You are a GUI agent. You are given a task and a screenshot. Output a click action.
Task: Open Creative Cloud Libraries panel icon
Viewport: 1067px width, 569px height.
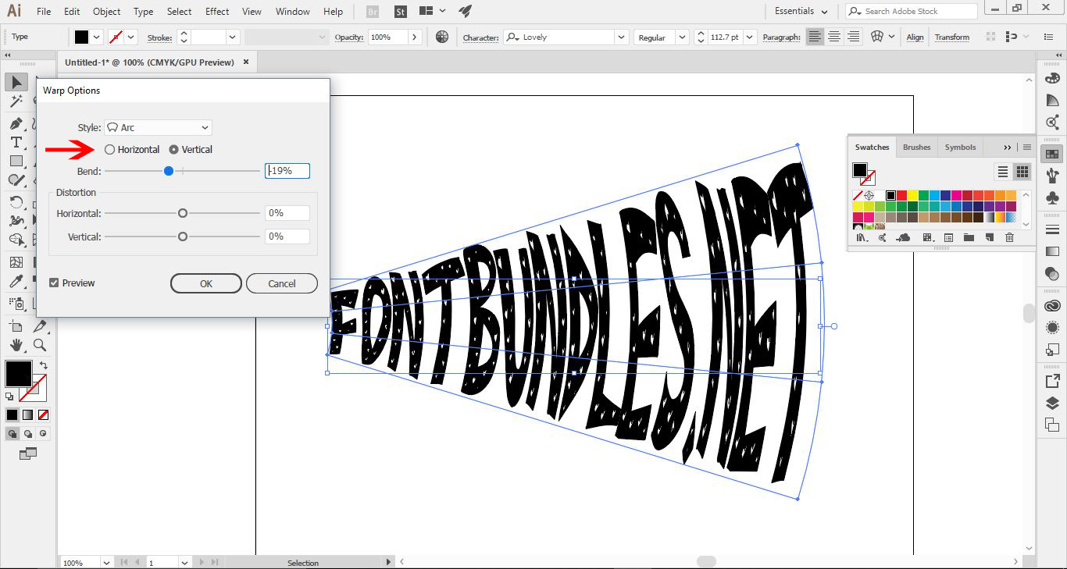[x=1052, y=306]
